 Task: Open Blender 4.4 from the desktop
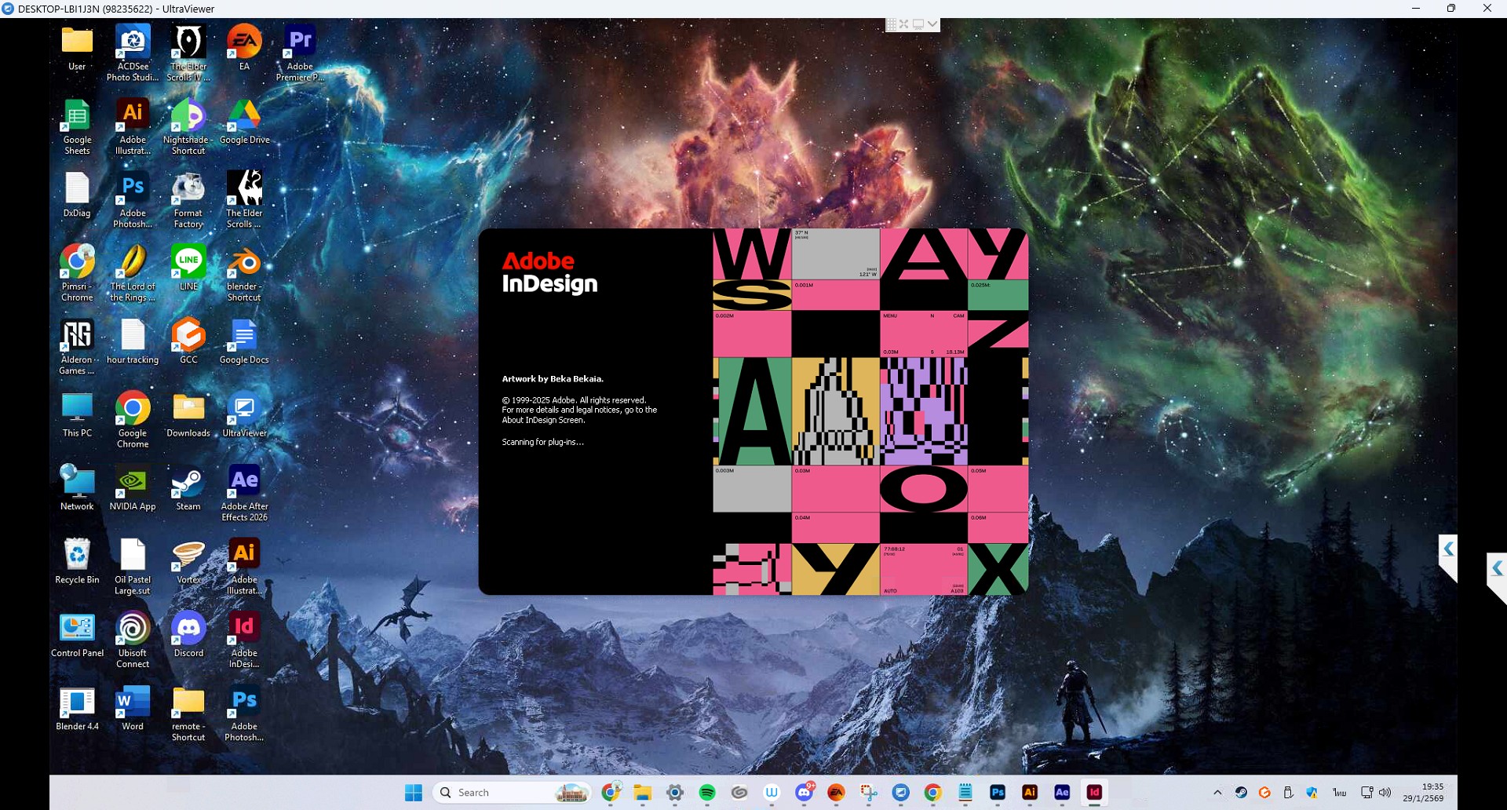coord(77,709)
